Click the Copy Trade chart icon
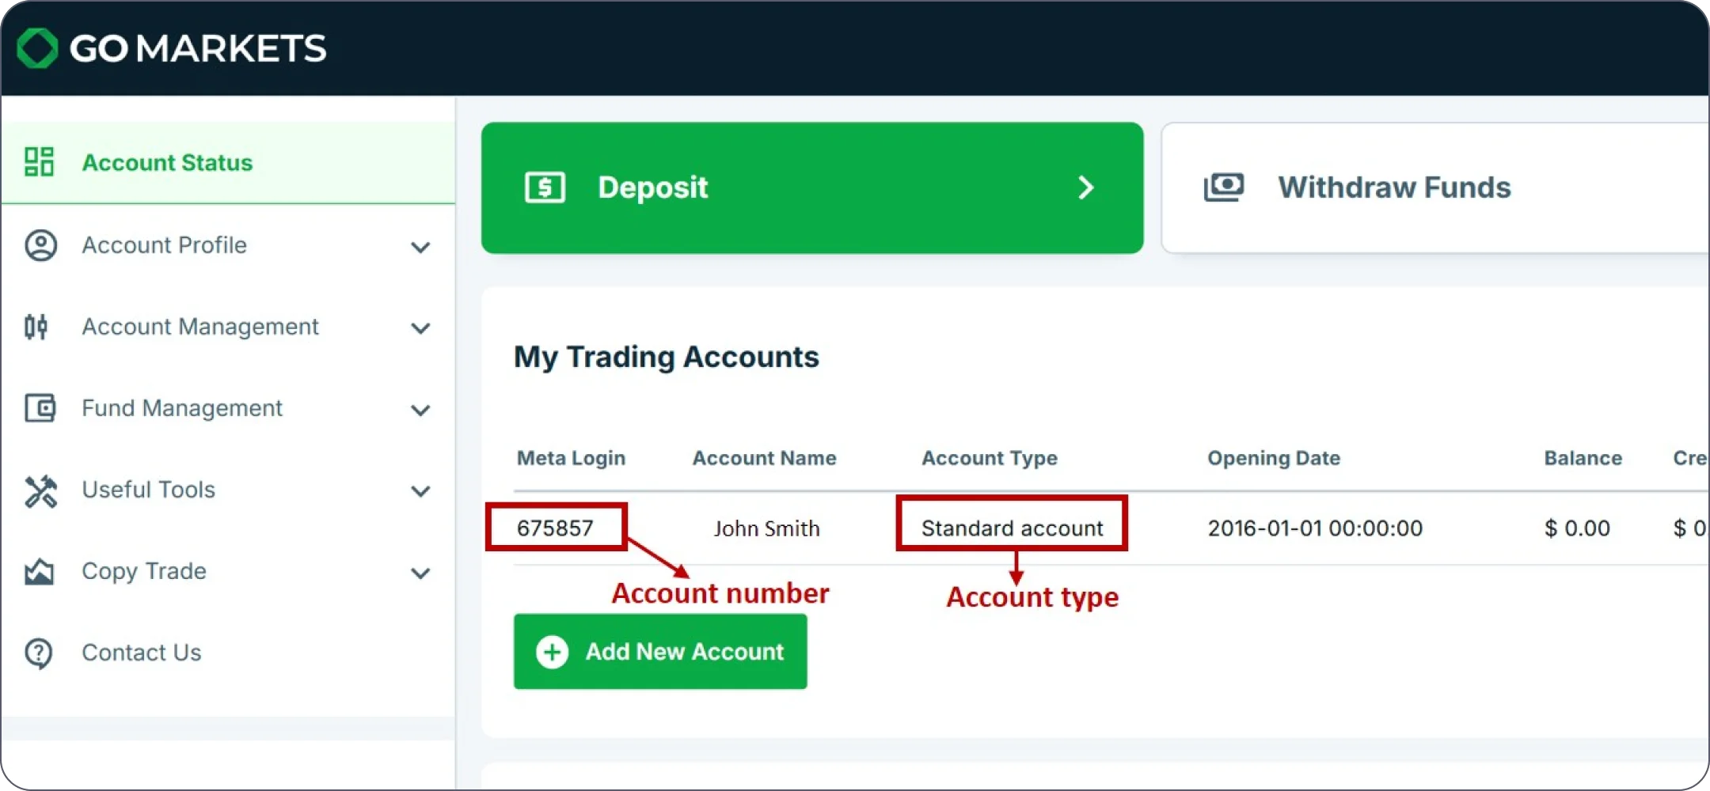The width and height of the screenshot is (1710, 791). click(x=40, y=571)
